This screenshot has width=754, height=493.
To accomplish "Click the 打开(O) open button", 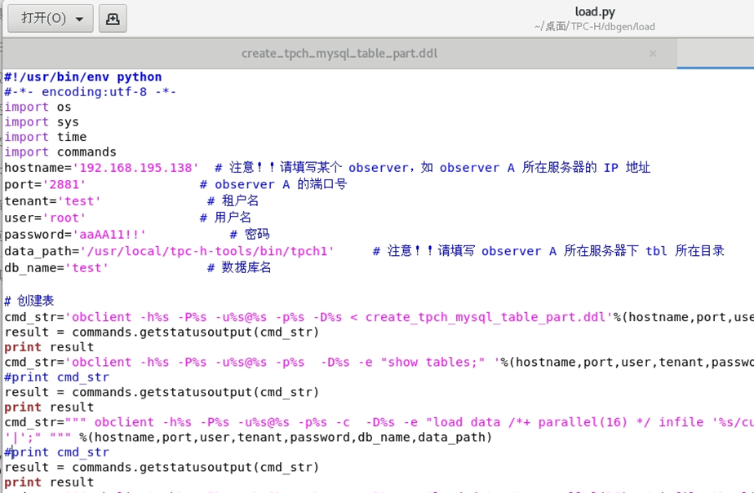I will (x=51, y=18).
